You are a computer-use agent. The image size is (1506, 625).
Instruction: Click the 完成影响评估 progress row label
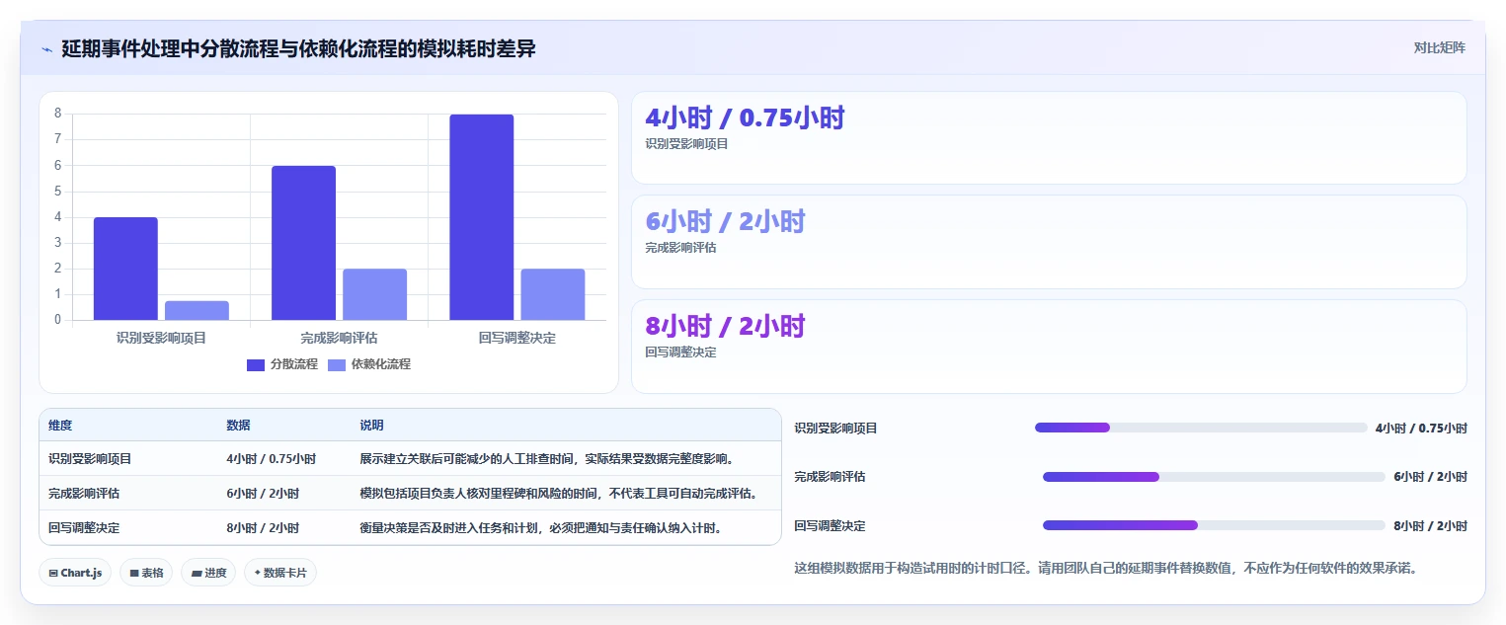pos(830,477)
